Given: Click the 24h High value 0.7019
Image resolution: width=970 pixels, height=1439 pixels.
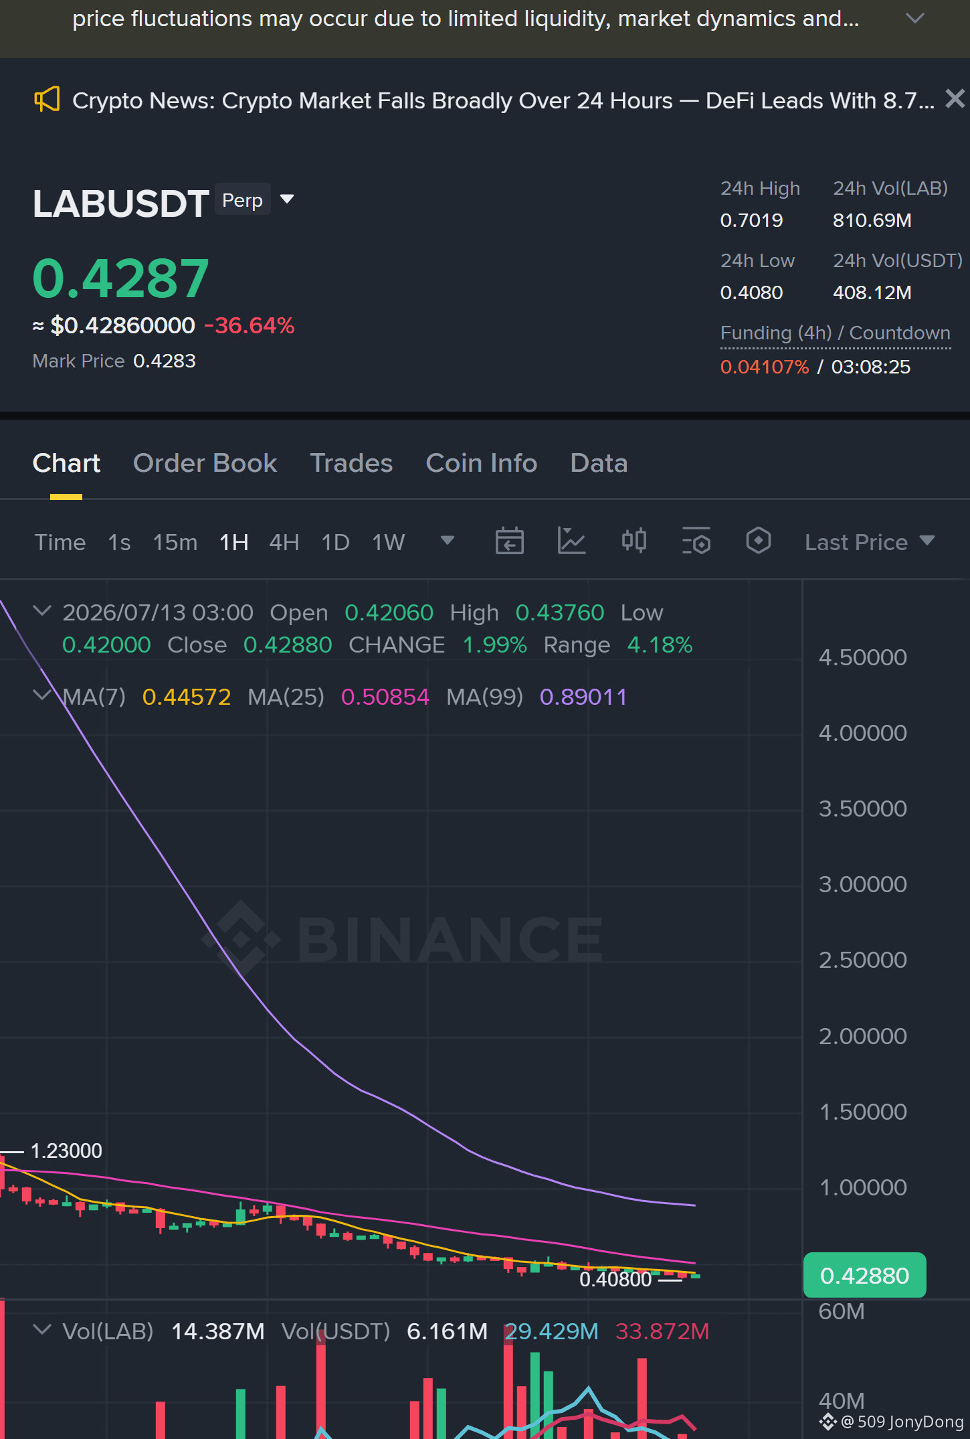Looking at the screenshot, I should click(751, 220).
